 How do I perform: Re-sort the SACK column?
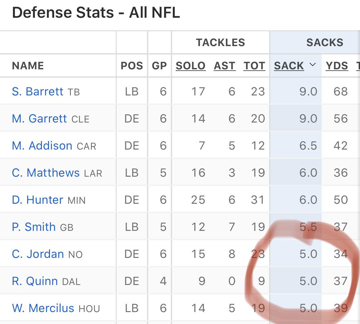(289, 65)
